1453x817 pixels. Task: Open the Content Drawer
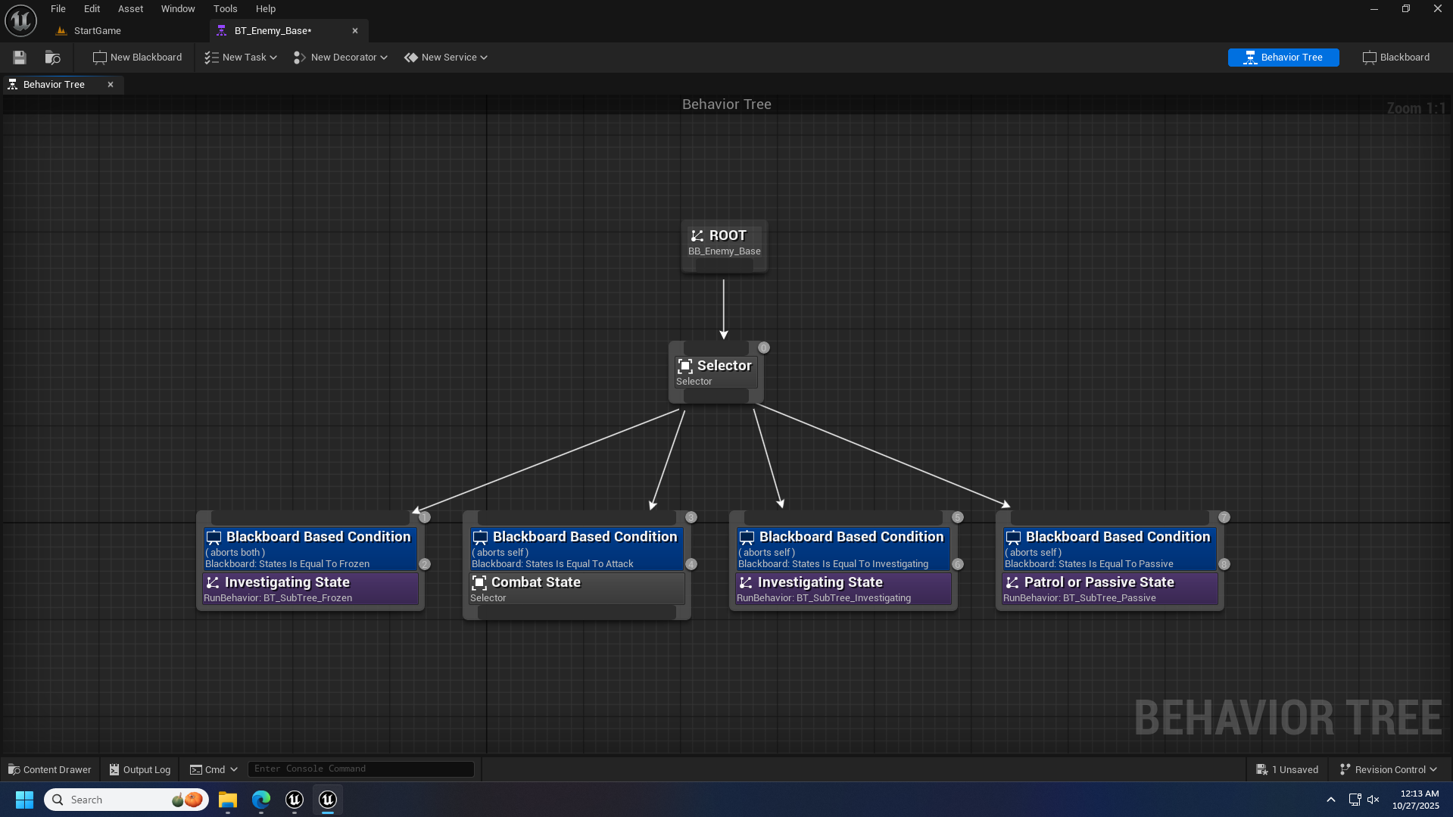click(50, 769)
